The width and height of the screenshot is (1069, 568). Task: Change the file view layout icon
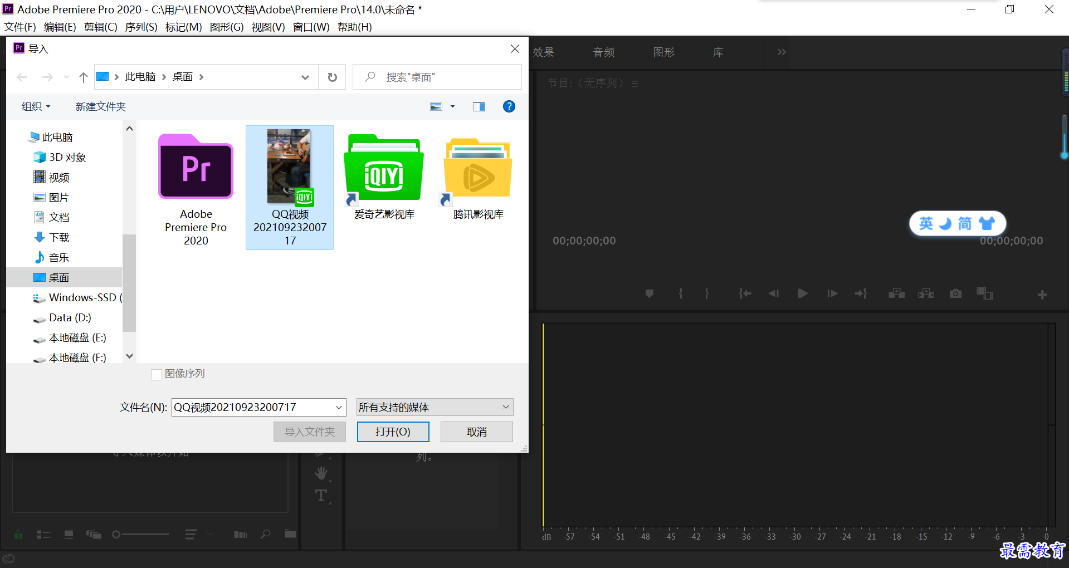tap(436, 106)
